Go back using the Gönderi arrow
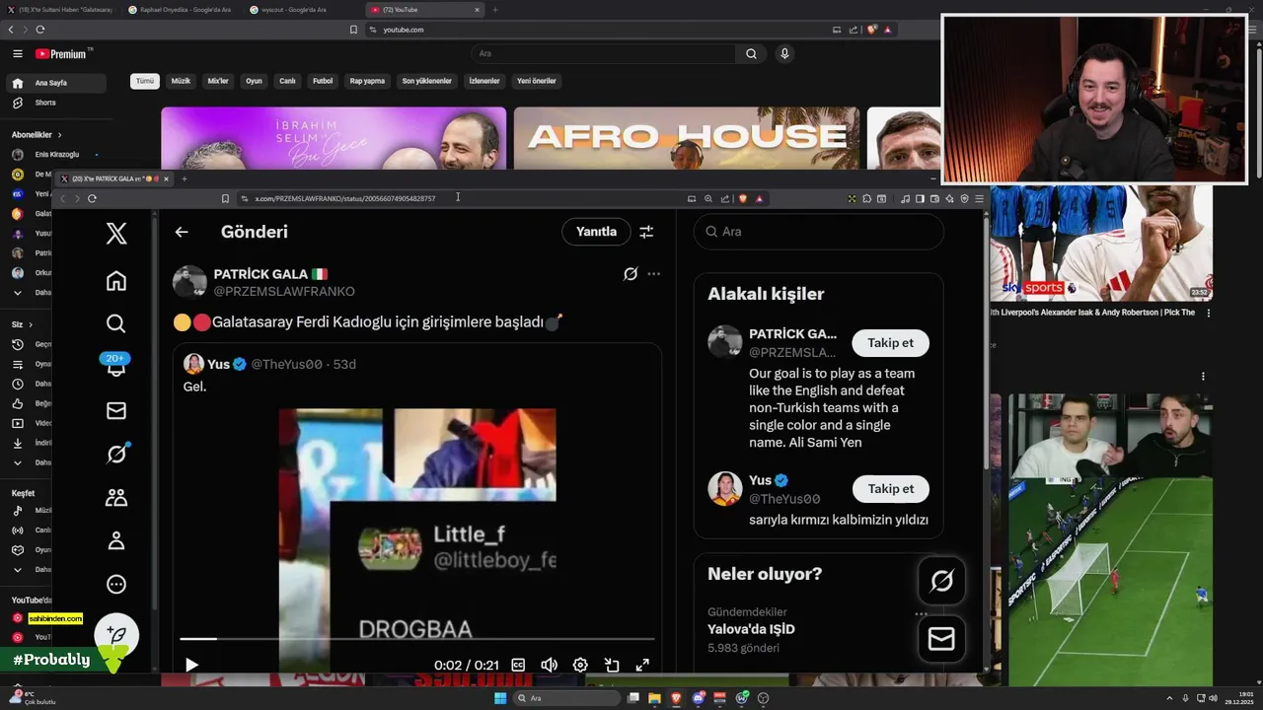The width and height of the screenshot is (1263, 710). click(x=182, y=232)
